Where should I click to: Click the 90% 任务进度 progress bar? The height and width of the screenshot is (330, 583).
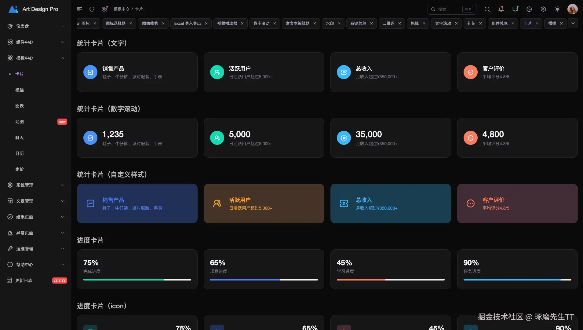click(x=517, y=280)
